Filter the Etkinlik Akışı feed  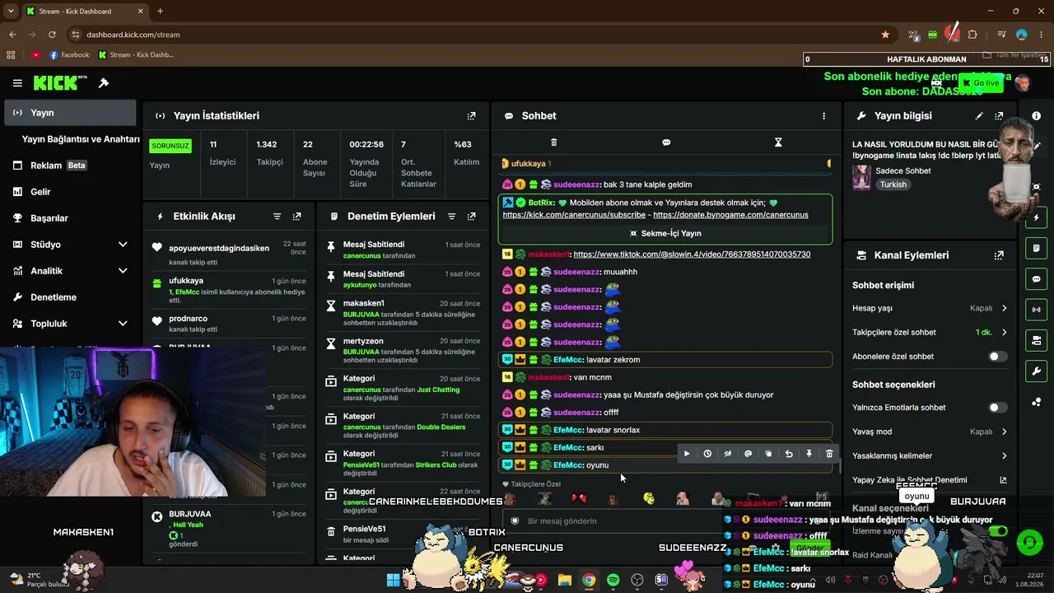coord(277,217)
